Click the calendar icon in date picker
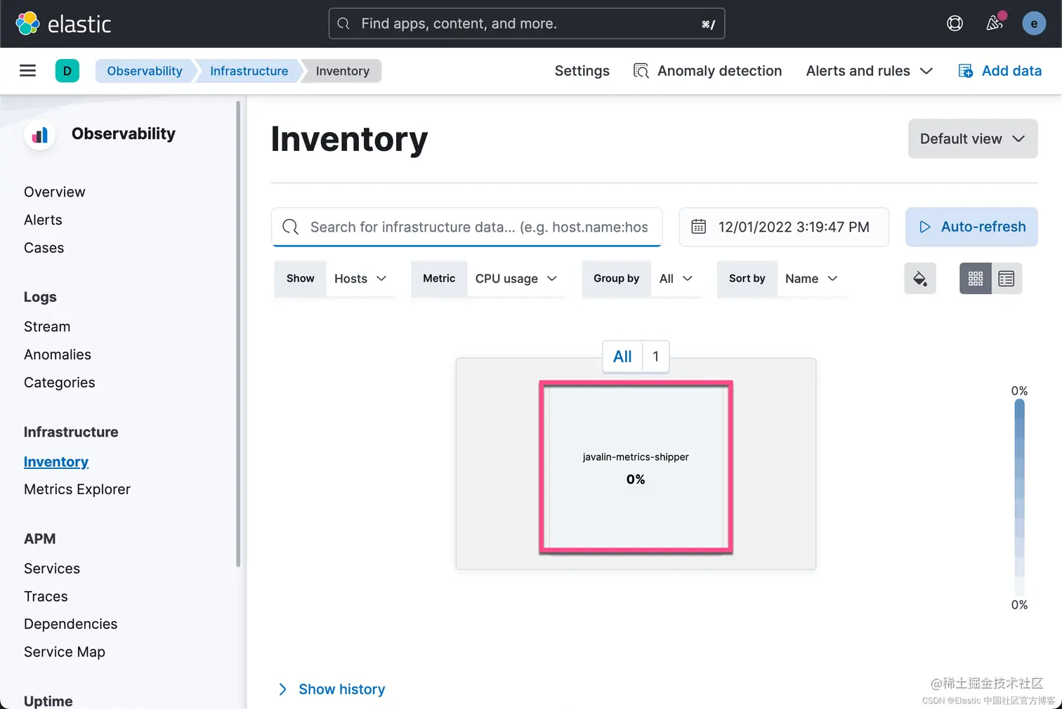The image size is (1062, 709). (698, 227)
